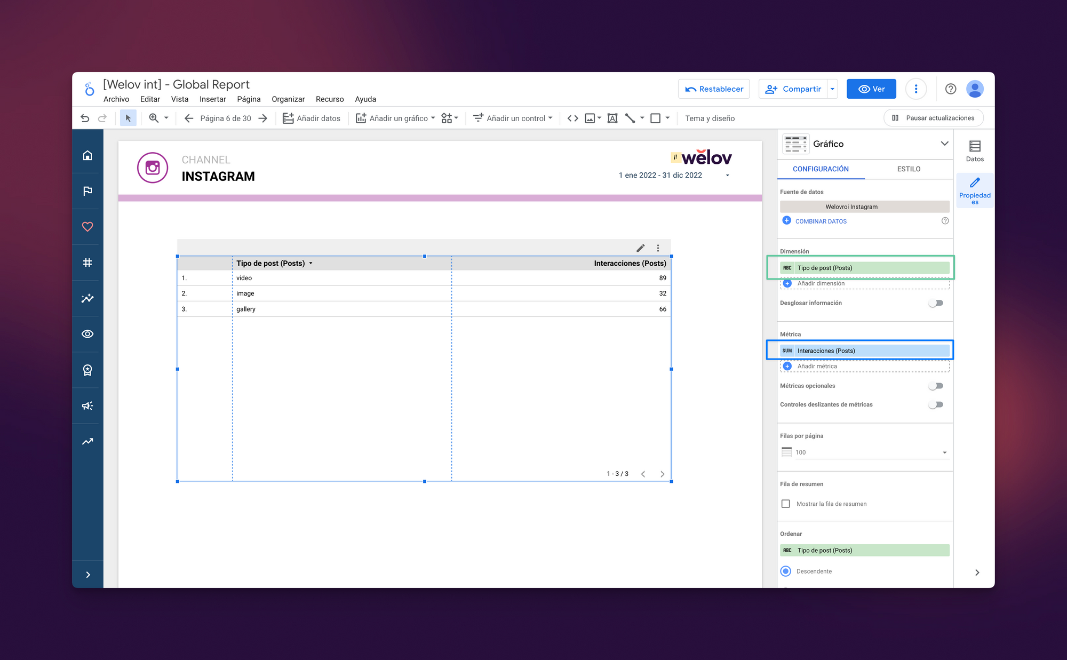Click the redo arrow icon
The width and height of the screenshot is (1067, 660).
click(102, 118)
